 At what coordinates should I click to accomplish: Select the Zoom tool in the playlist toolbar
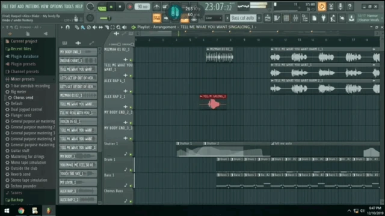point(119,27)
